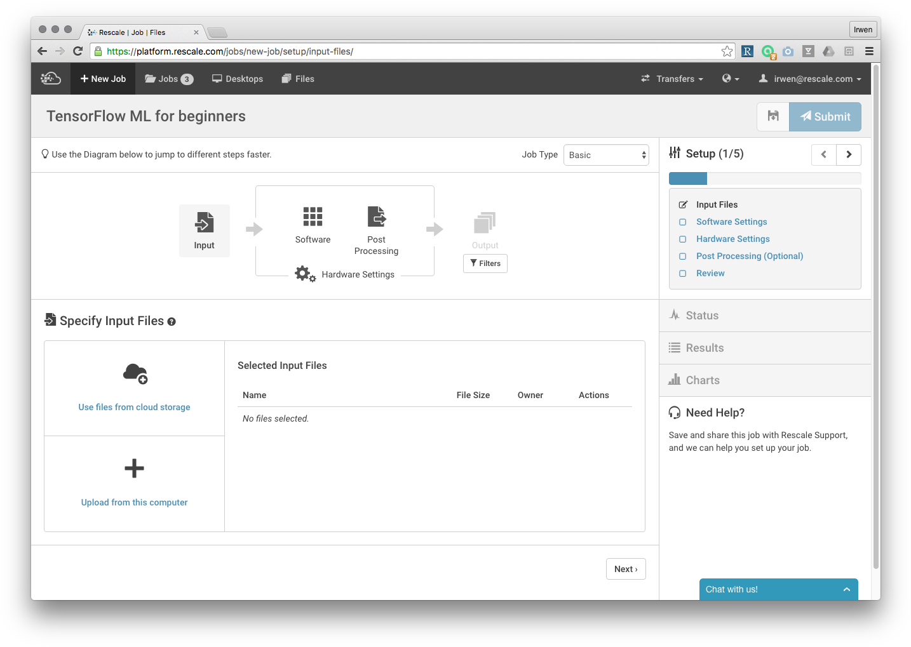Open Upload from this computer link
The width and height of the screenshot is (911, 647).
[x=134, y=502]
